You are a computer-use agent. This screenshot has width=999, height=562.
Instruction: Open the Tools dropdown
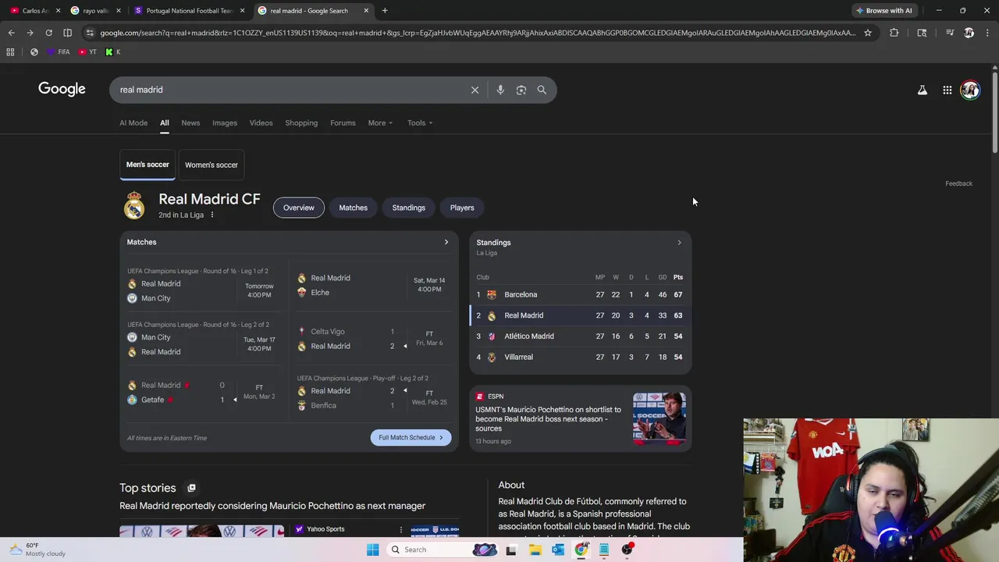(419, 123)
